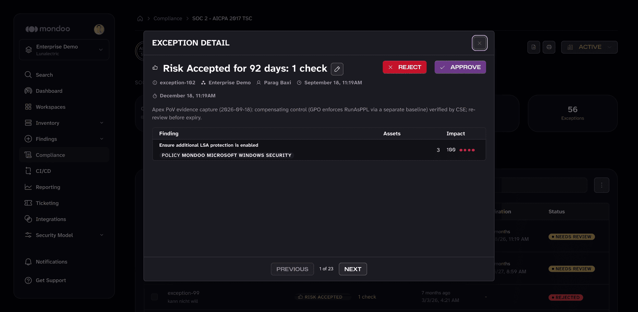Click the print icon button
638x312 pixels.
pyautogui.click(x=549, y=47)
